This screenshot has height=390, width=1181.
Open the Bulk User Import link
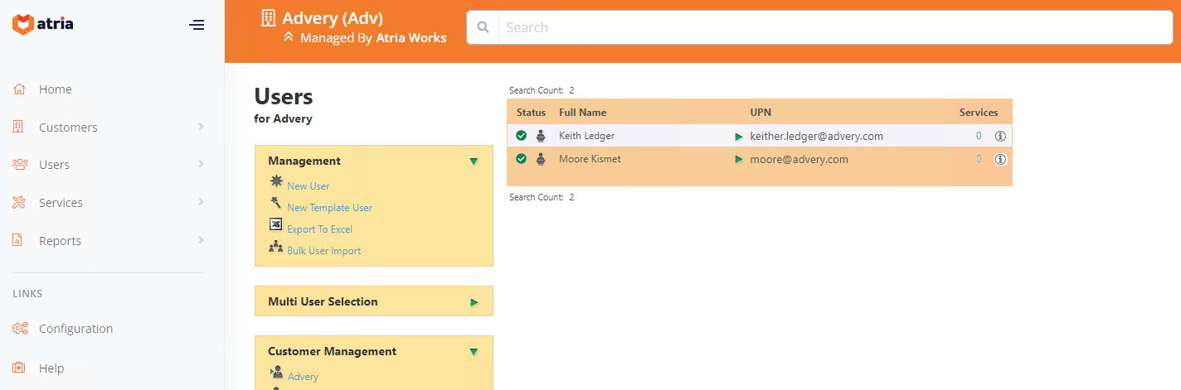pyautogui.click(x=323, y=250)
